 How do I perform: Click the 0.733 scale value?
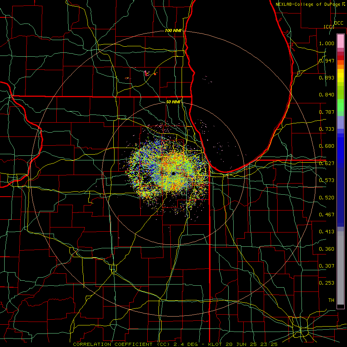327,129
